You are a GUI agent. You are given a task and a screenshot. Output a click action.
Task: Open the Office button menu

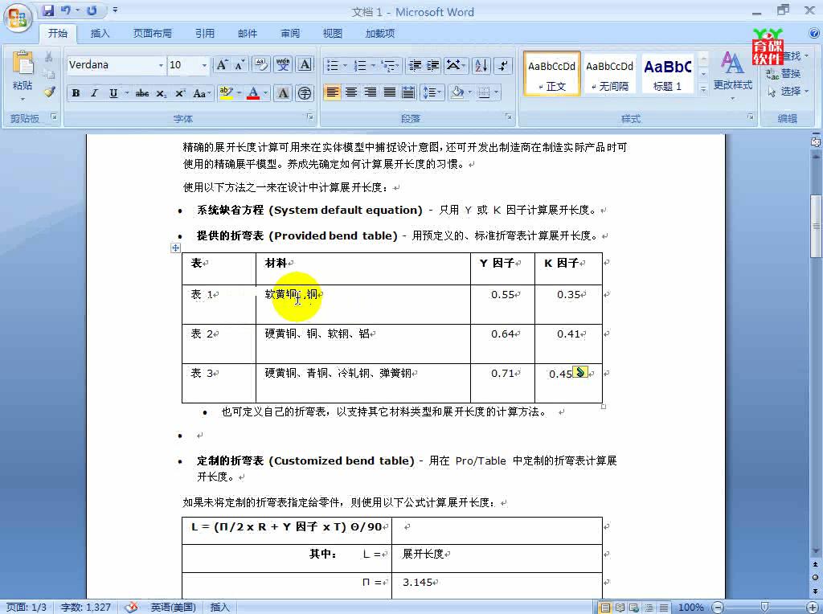pyautogui.click(x=18, y=18)
